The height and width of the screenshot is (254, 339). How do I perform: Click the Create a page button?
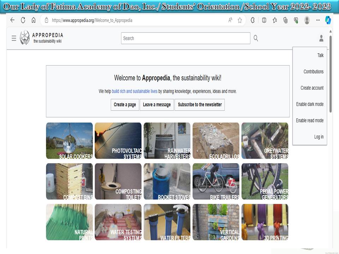(125, 104)
